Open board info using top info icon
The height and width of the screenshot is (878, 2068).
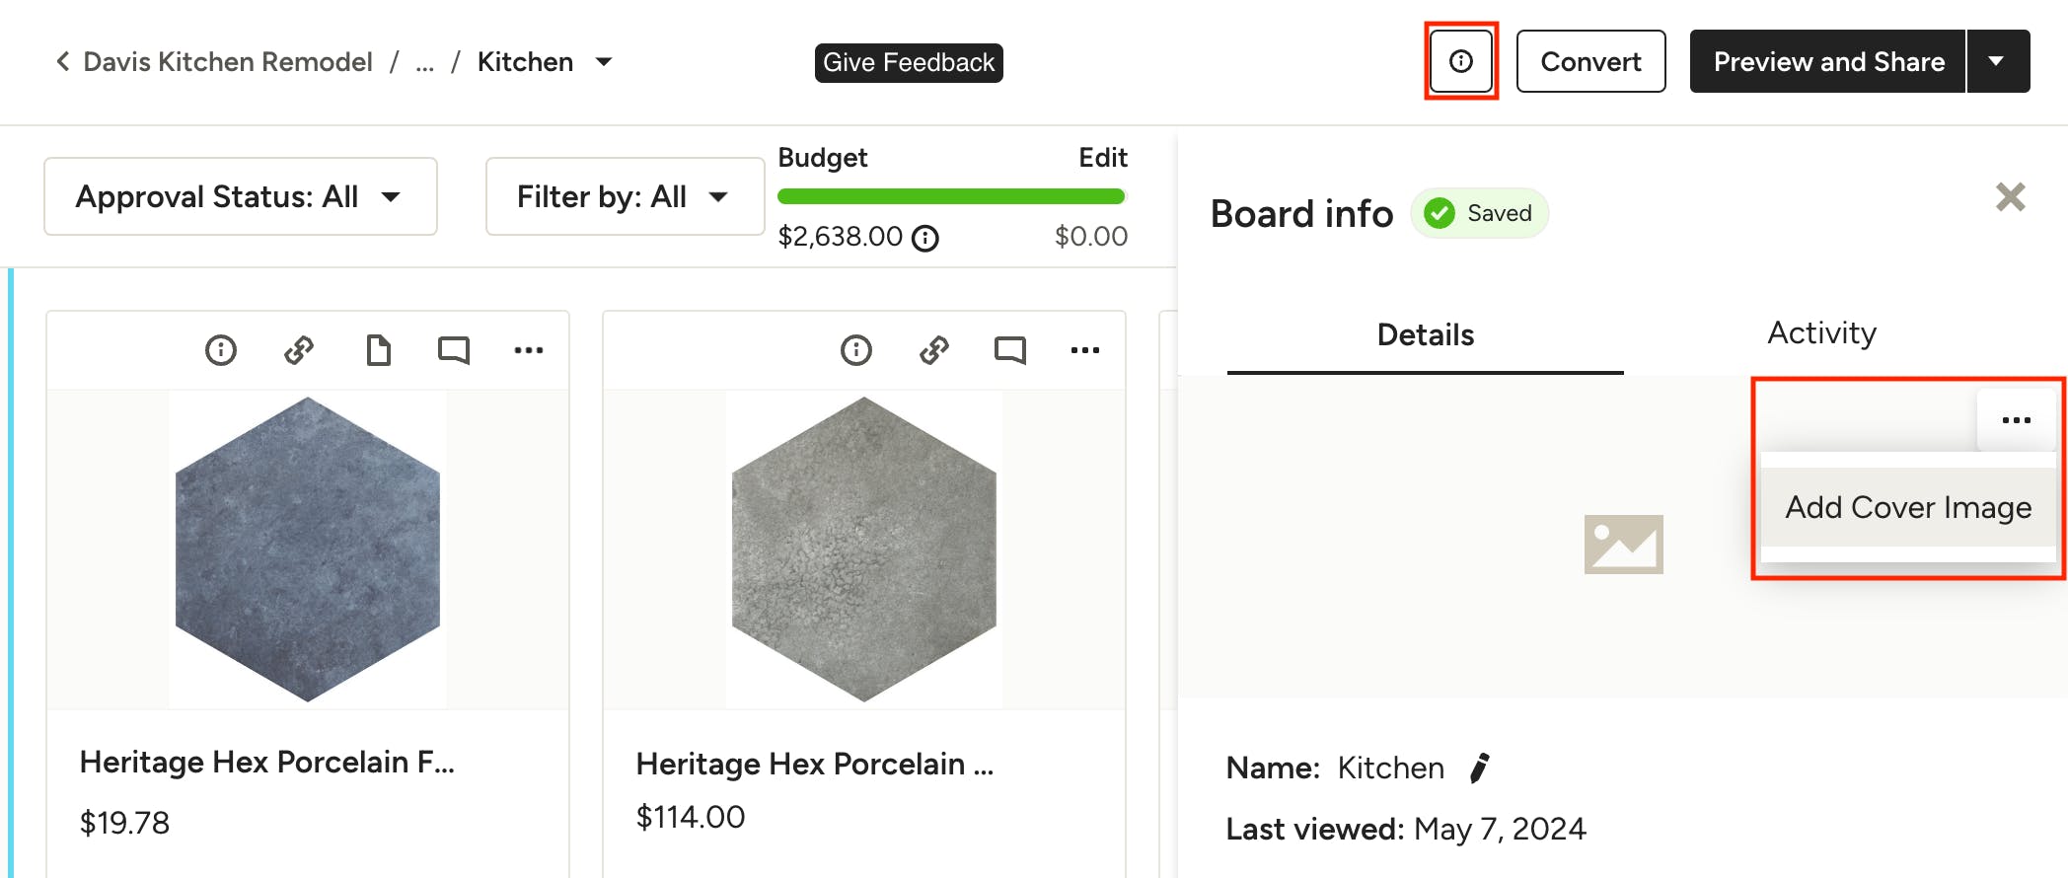1460,61
